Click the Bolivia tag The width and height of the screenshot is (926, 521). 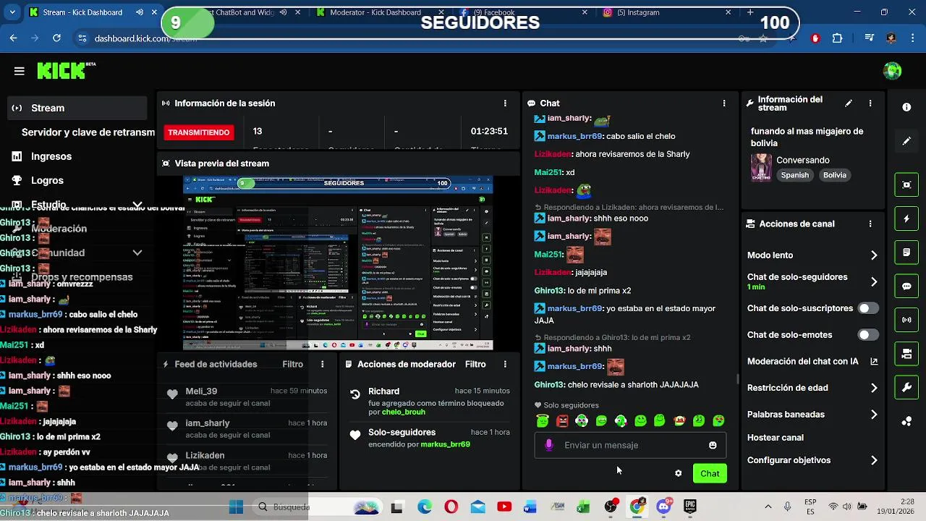tap(834, 175)
